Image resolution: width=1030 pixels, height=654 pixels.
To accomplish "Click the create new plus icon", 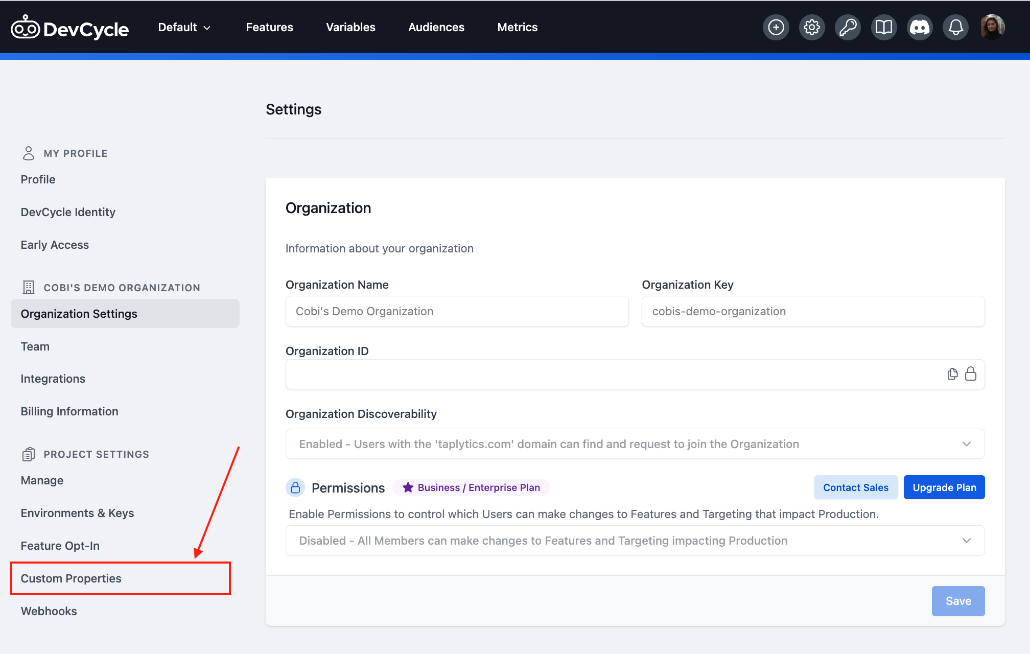I will pos(776,27).
